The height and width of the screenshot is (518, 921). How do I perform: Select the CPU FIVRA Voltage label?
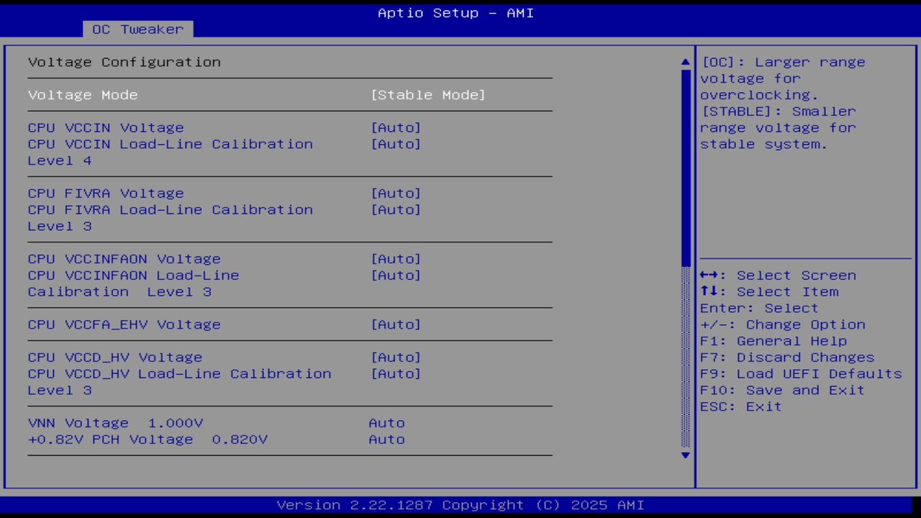[x=106, y=194]
